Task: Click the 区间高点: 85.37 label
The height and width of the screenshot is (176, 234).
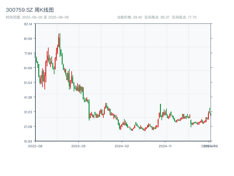Action: tap(157, 17)
